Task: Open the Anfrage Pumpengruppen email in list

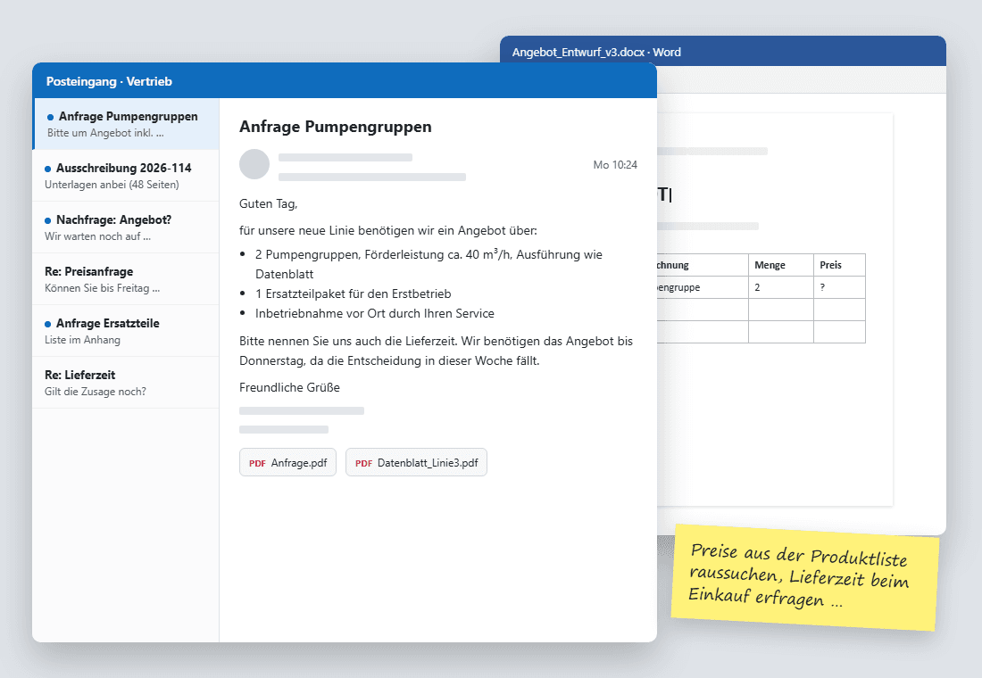Action: coord(126,124)
